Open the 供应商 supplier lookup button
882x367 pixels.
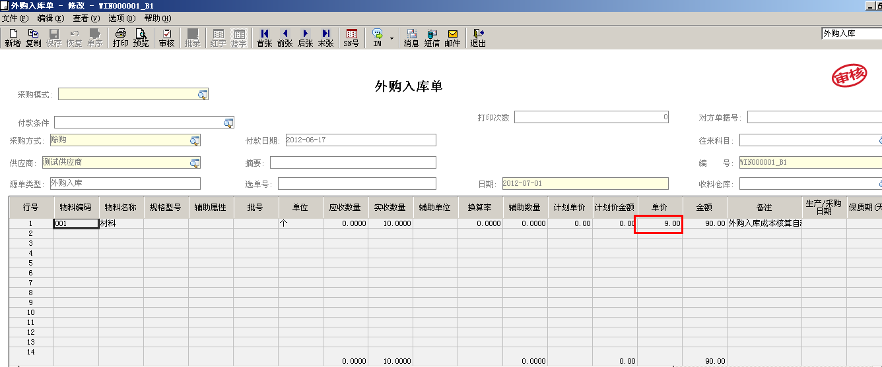tap(195, 163)
